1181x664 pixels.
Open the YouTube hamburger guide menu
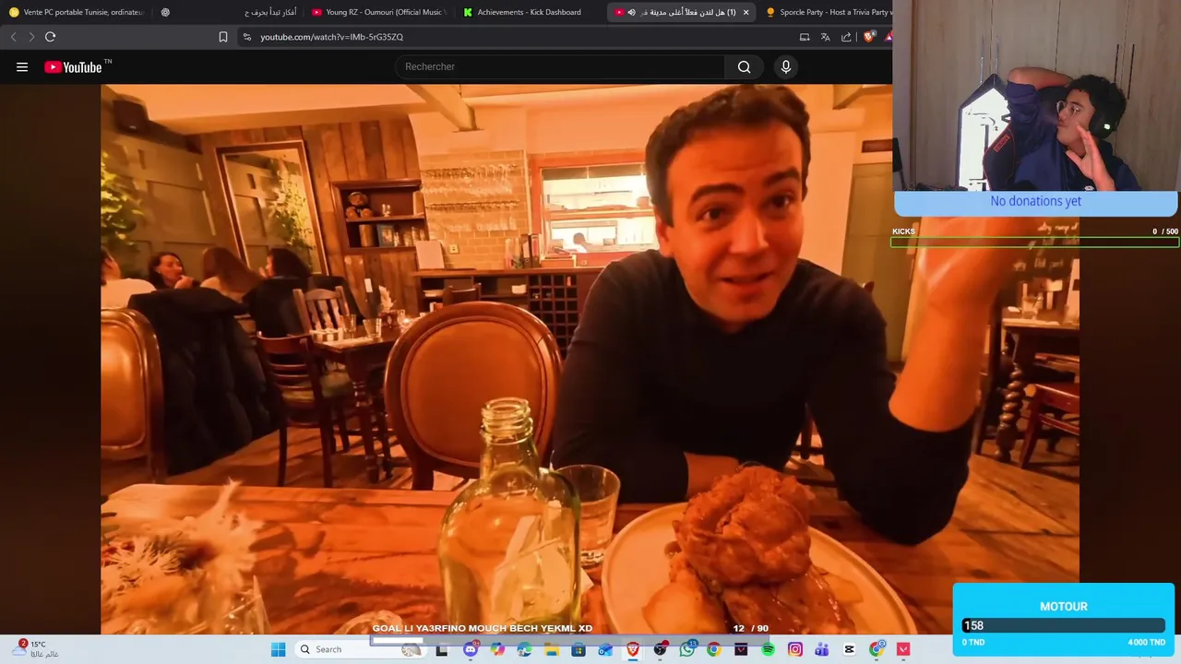tap(22, 66)
